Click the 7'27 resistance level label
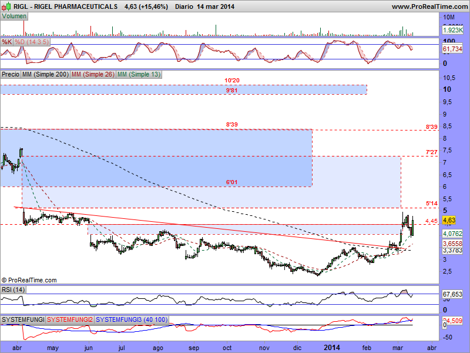Screen dimensions: 470x353 tap(432, 152)
